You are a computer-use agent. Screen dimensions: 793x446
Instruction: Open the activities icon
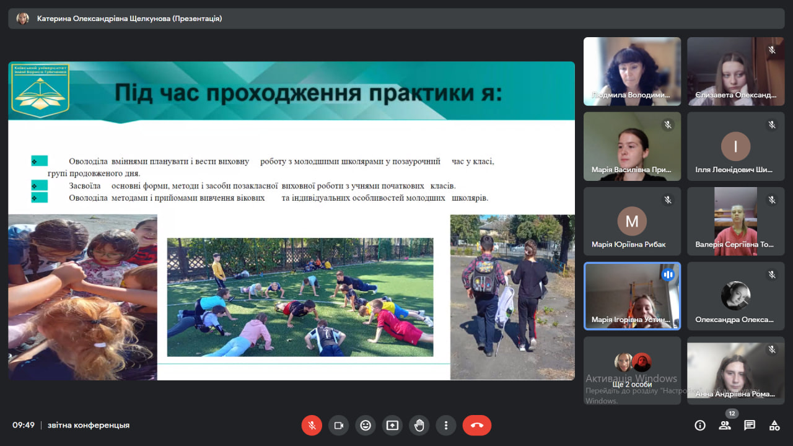pos(774,426)
